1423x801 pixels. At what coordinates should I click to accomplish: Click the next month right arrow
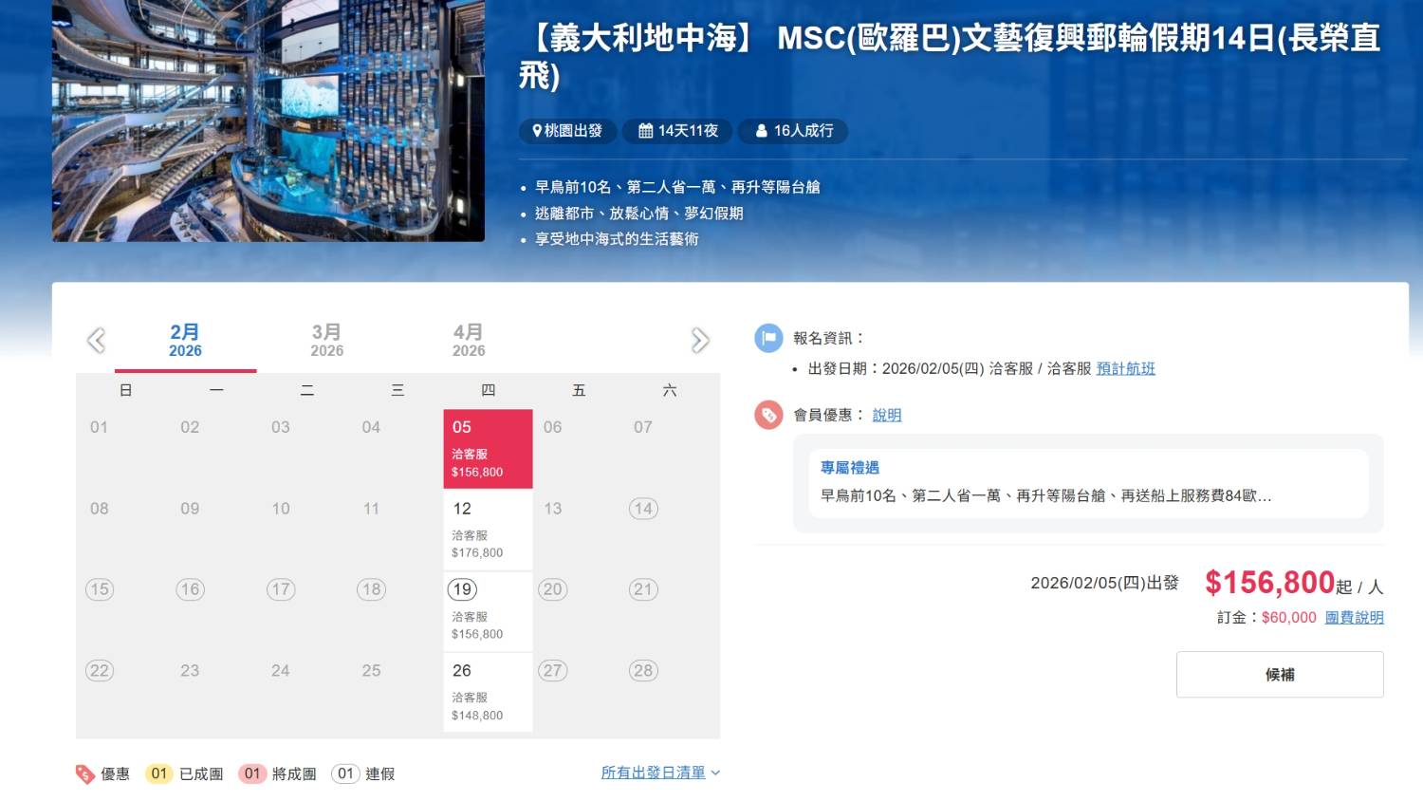(x=700, y=341)
